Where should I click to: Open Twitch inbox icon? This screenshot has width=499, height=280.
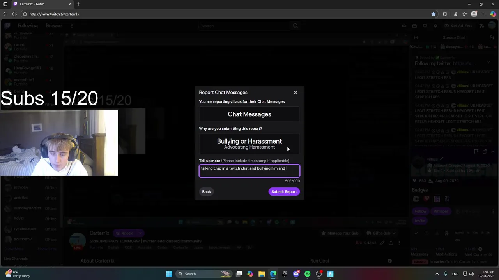pos(414,26)
